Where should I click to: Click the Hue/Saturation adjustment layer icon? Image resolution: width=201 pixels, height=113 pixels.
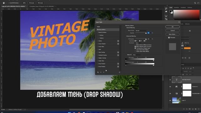point(177,94)
